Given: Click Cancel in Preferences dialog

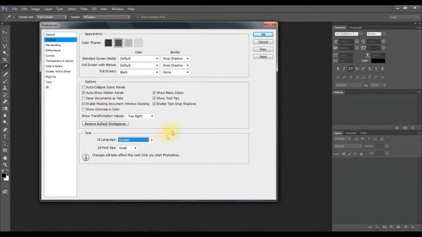Looking at the screenshot, I should click(x=263, y=42).
